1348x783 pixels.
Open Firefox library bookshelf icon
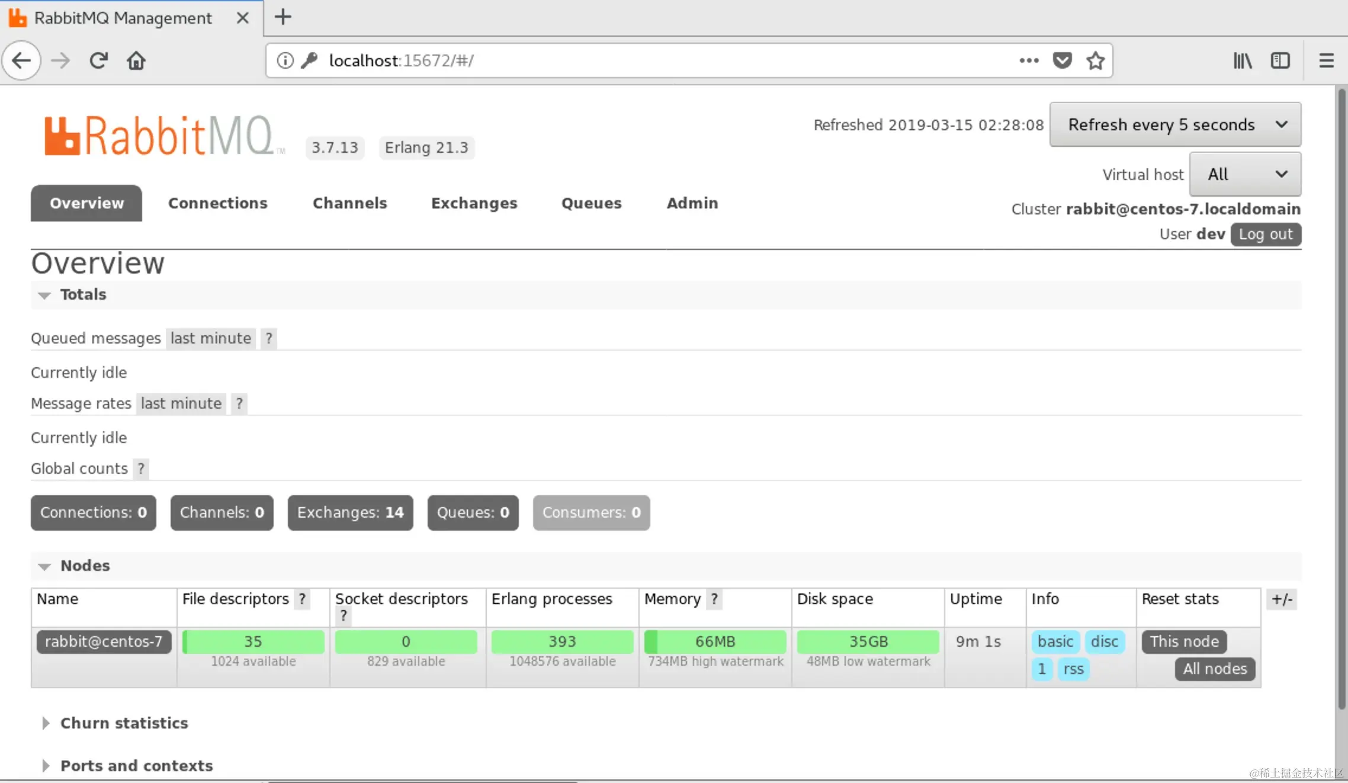[x=1242, y=60]
